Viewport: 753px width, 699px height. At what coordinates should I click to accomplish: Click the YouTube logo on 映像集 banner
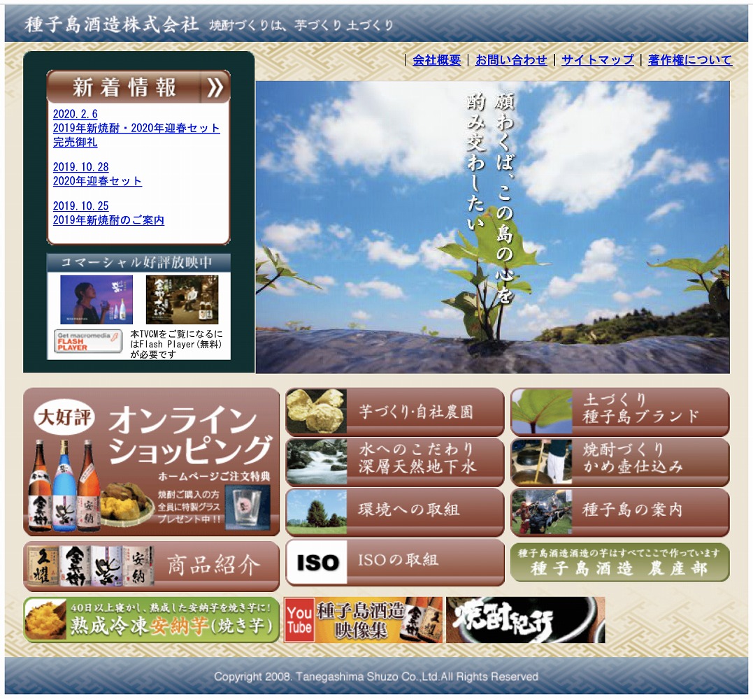tap(299, 620)
